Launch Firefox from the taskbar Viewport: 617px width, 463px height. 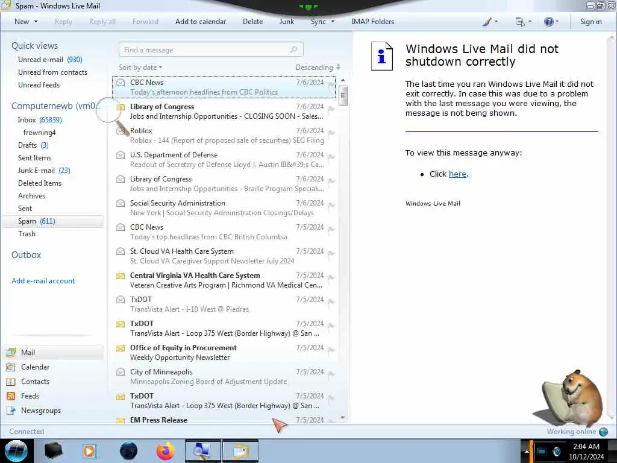point(165,451)
